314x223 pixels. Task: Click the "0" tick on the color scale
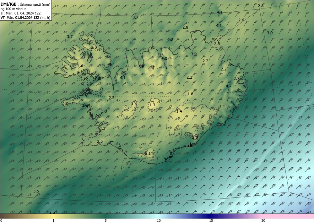[1, 220]
